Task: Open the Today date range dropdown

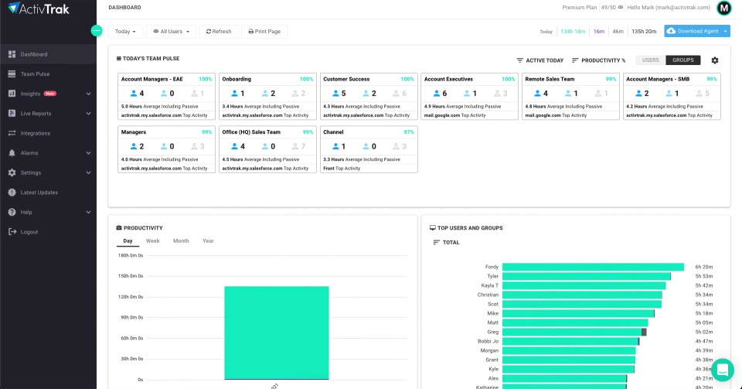Action: coord(126,32)
